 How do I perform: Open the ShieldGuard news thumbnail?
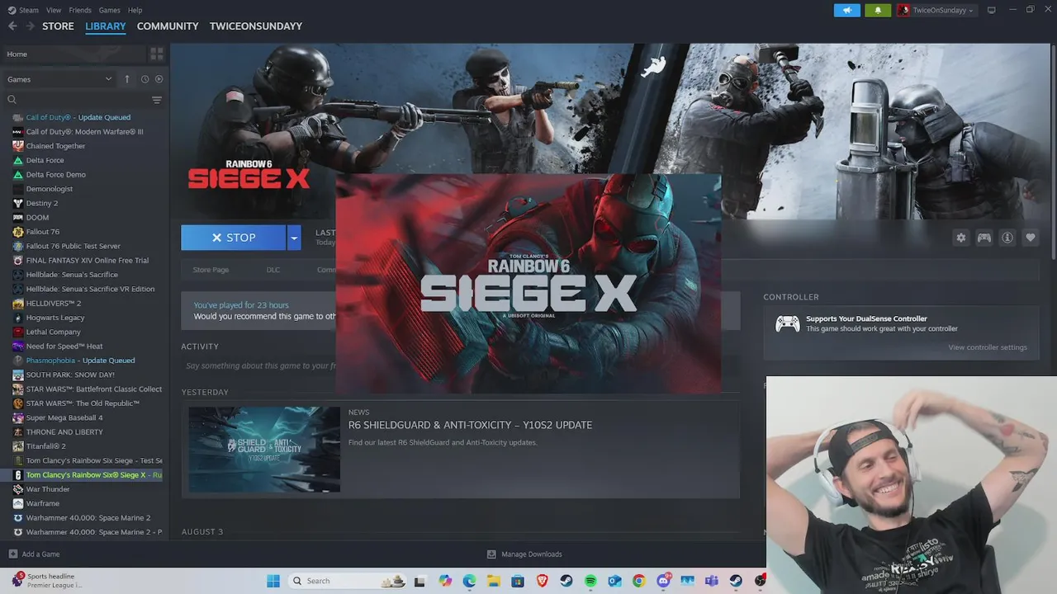pyautogui.click(x=264, y=450)
